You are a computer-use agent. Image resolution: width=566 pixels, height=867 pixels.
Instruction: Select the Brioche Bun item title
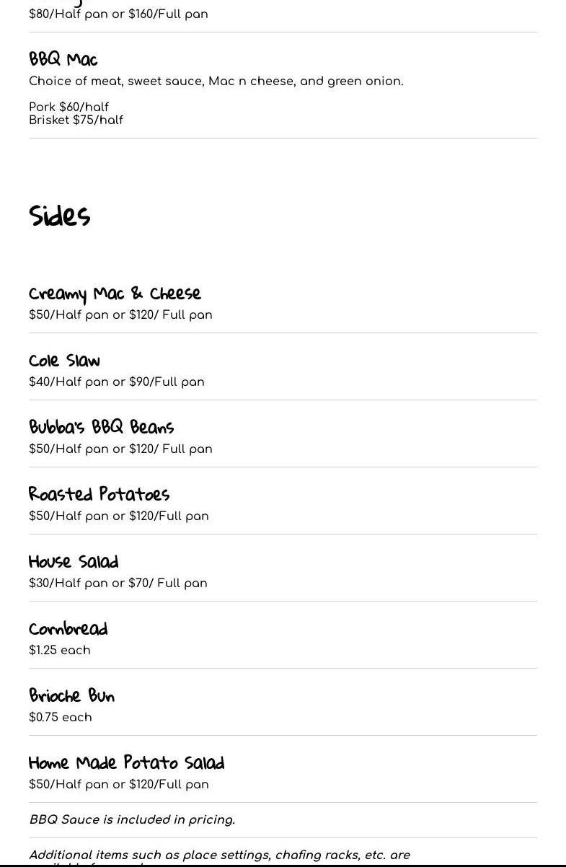tap(72, 695)
